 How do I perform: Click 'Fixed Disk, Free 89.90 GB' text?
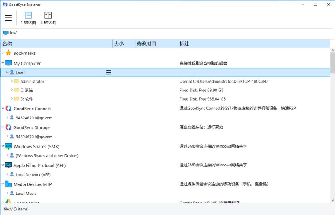201,90
